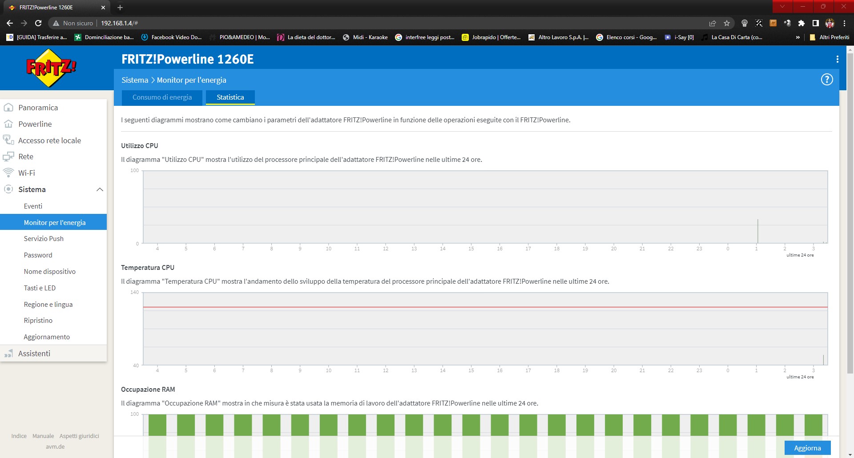
Task: Reload the page with refresh icon
Action: 38,23
